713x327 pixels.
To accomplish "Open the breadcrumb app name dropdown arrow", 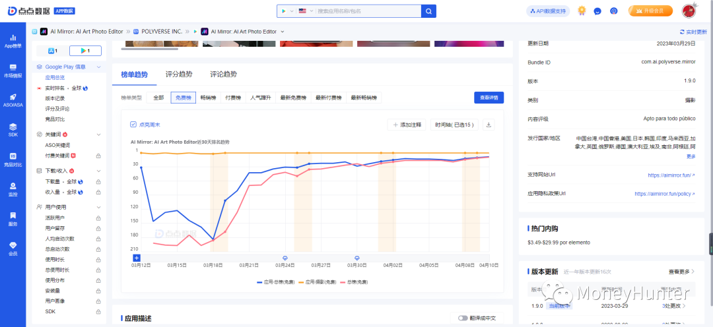I will tap(283, 32).
